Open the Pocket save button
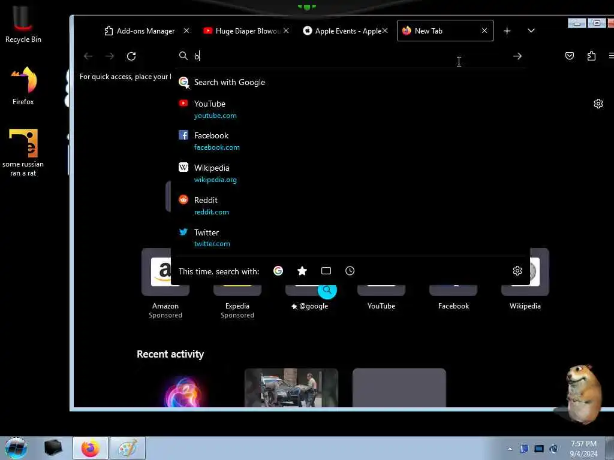Viewport: 614px width, 460px height. coord(570,56)
